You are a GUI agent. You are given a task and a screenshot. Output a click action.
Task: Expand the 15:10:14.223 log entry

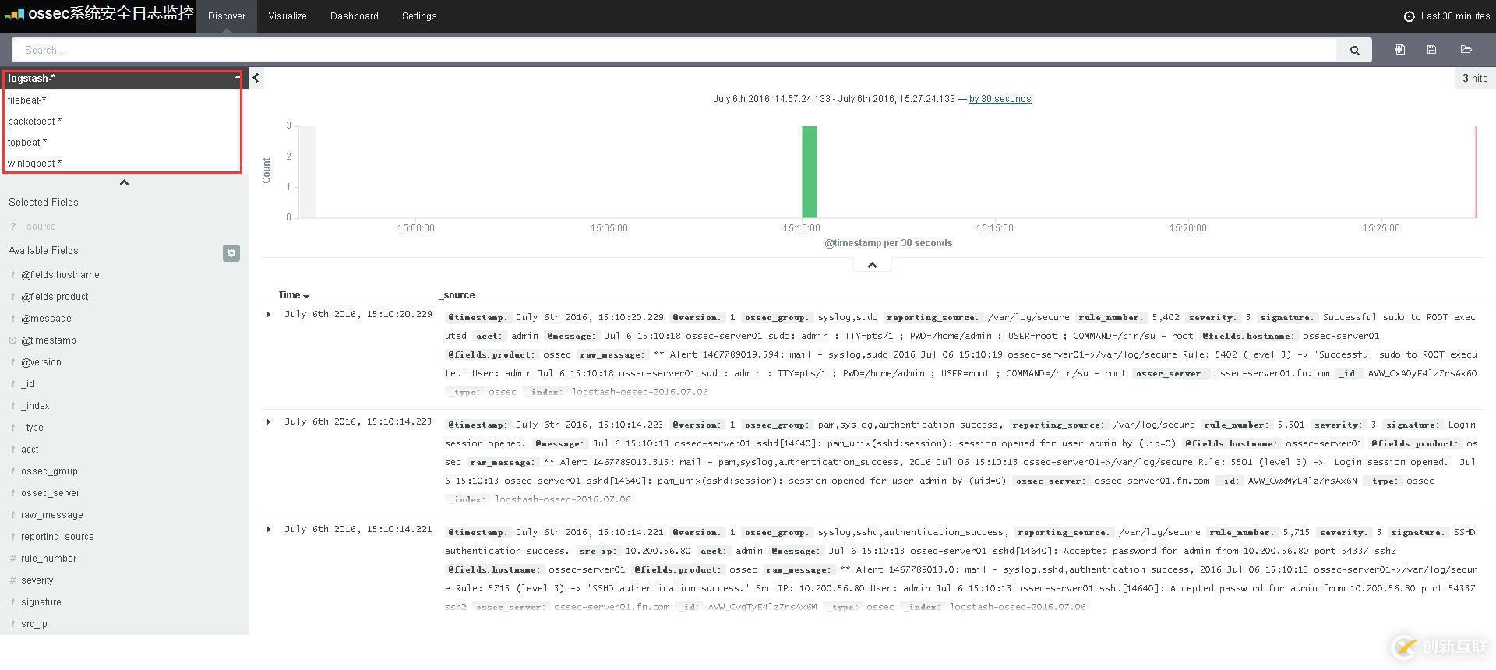coord(269,422)
